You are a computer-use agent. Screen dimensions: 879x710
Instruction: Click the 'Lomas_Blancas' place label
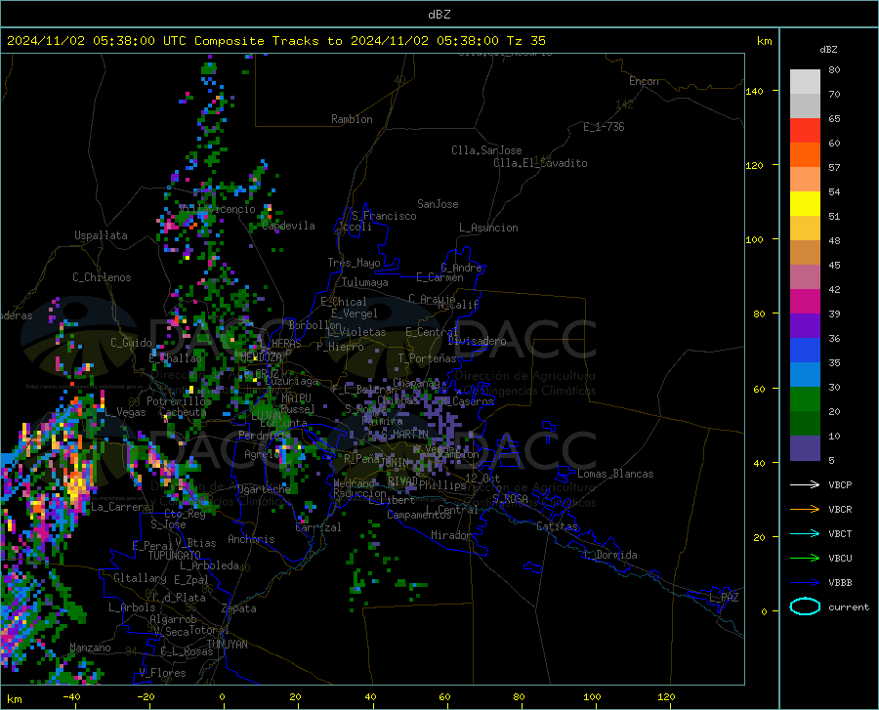615,474
